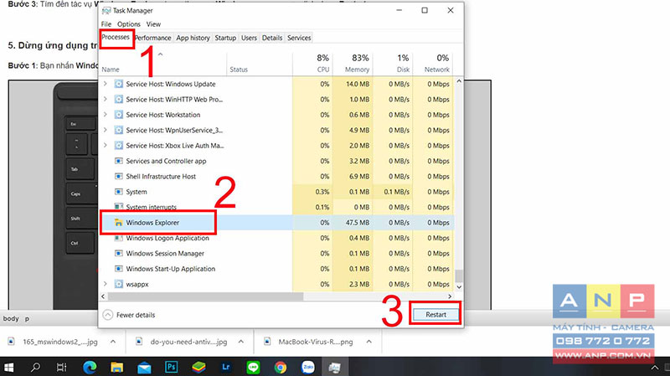Click the vertical scrollbar down arrow

(459, 287)
